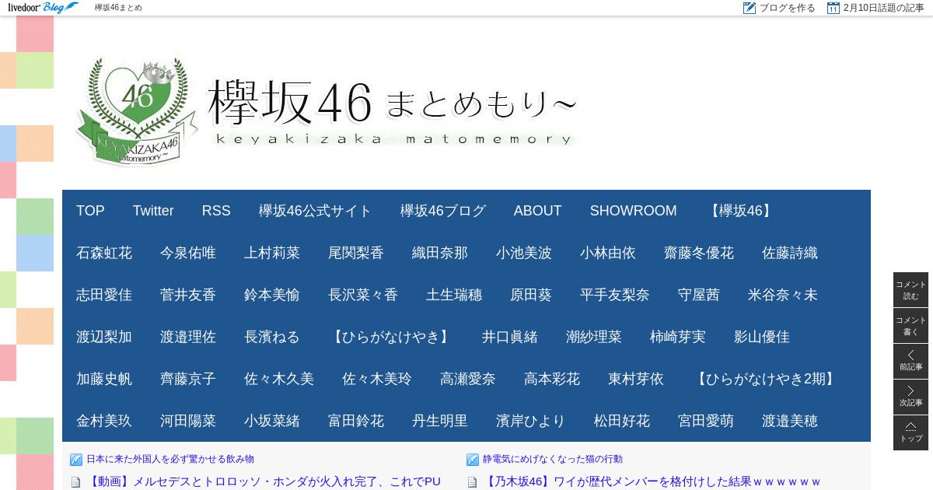Select the 【ひらがなけやき】 category
This screenshot has width=933, height=490.
coord(391,337)
